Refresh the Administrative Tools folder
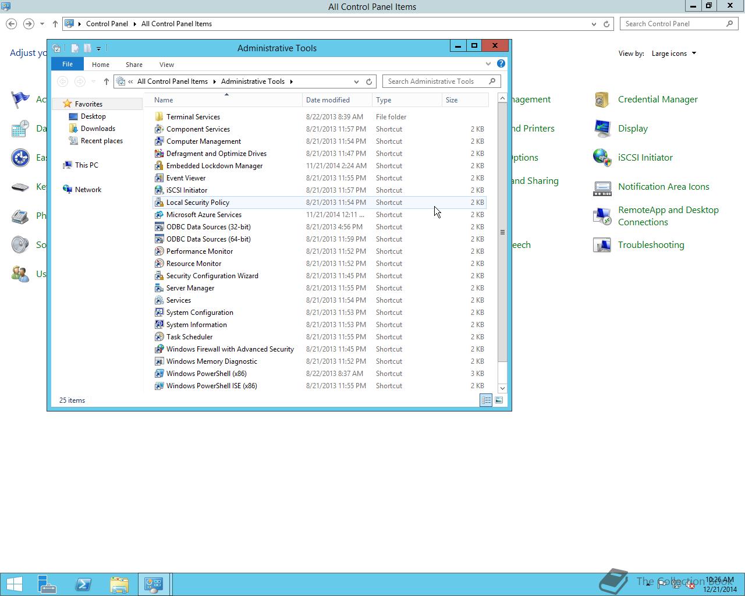Screen dimensions: 745x596 point(369,81)
